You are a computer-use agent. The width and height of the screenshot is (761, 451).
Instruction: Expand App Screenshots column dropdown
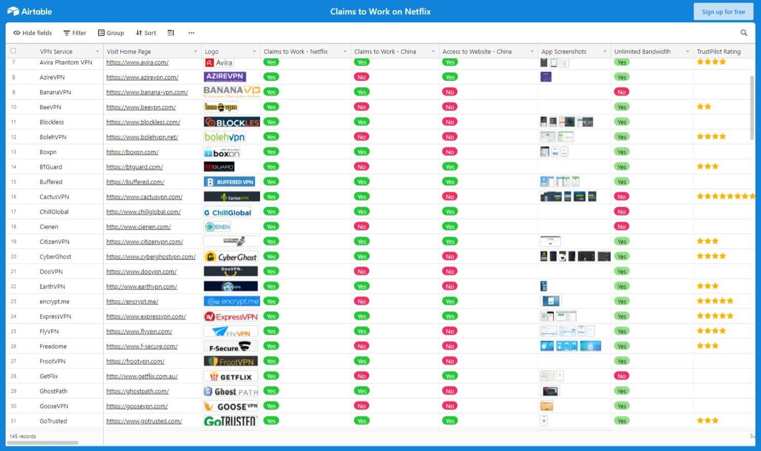click(605, 52)
